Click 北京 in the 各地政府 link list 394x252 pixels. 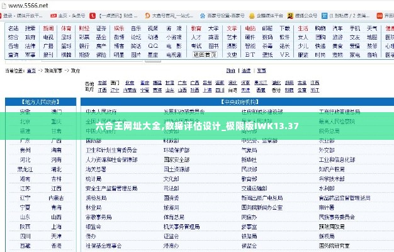coord(130,83)
